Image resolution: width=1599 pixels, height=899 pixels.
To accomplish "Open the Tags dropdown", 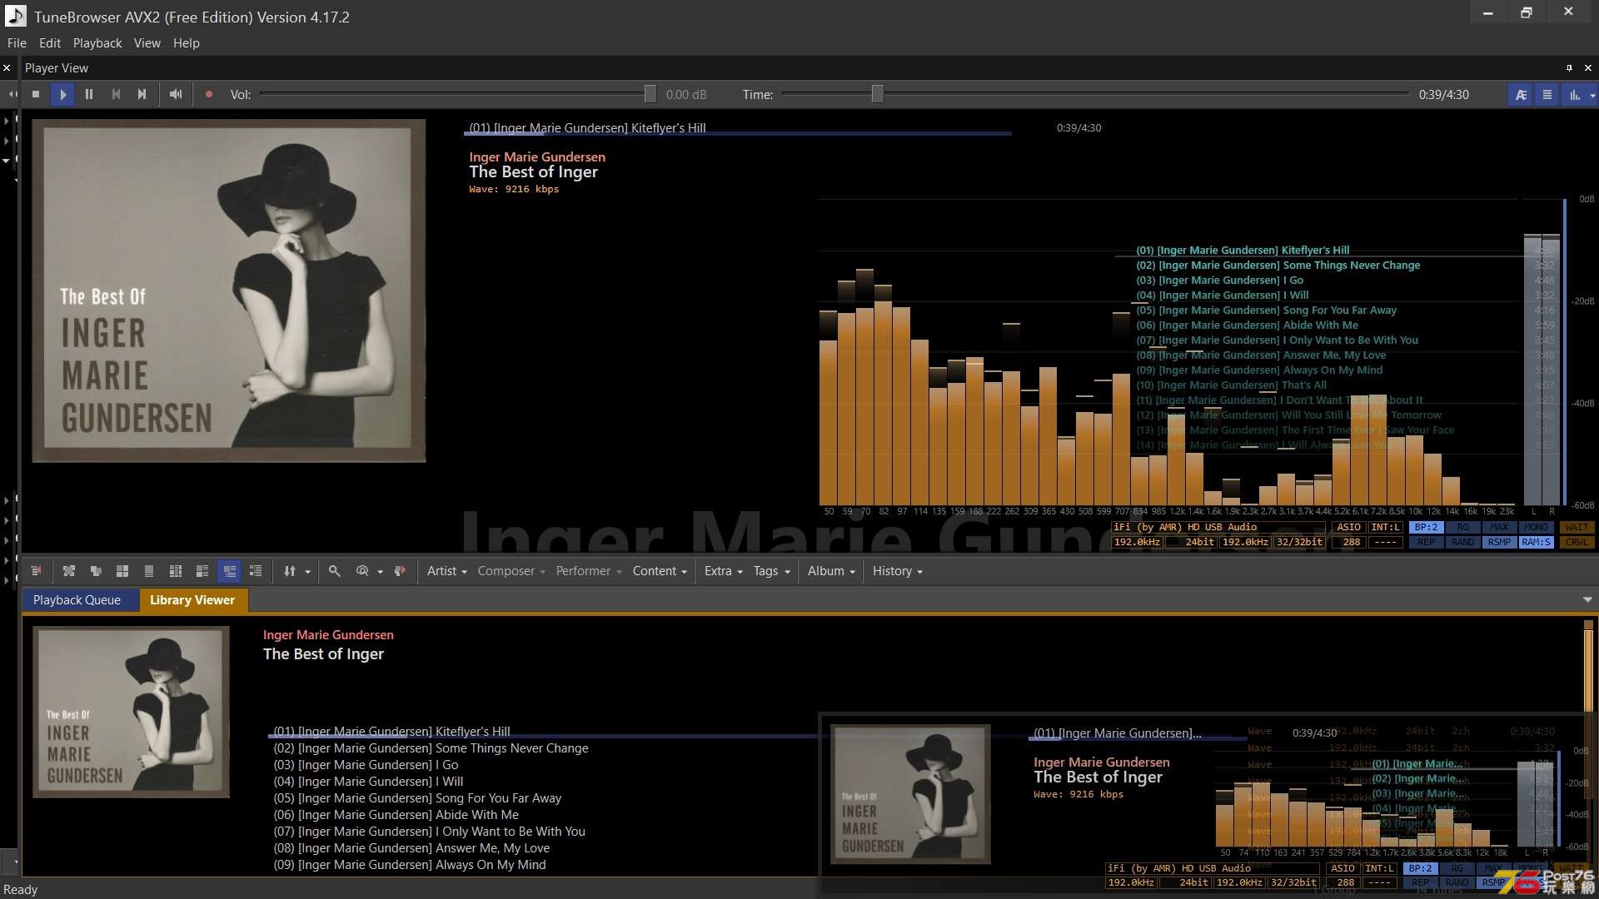I will click(x=771, y=571).
